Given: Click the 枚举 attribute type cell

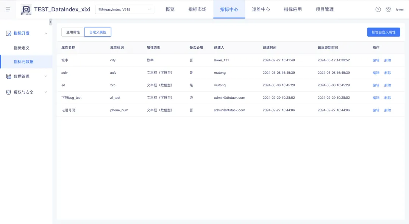Looking at the screenshot, I should [x=150, y=60].
